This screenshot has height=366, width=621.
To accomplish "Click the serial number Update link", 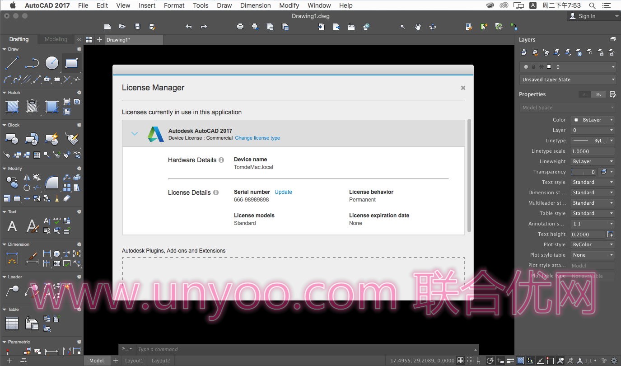I will (283, 192).
